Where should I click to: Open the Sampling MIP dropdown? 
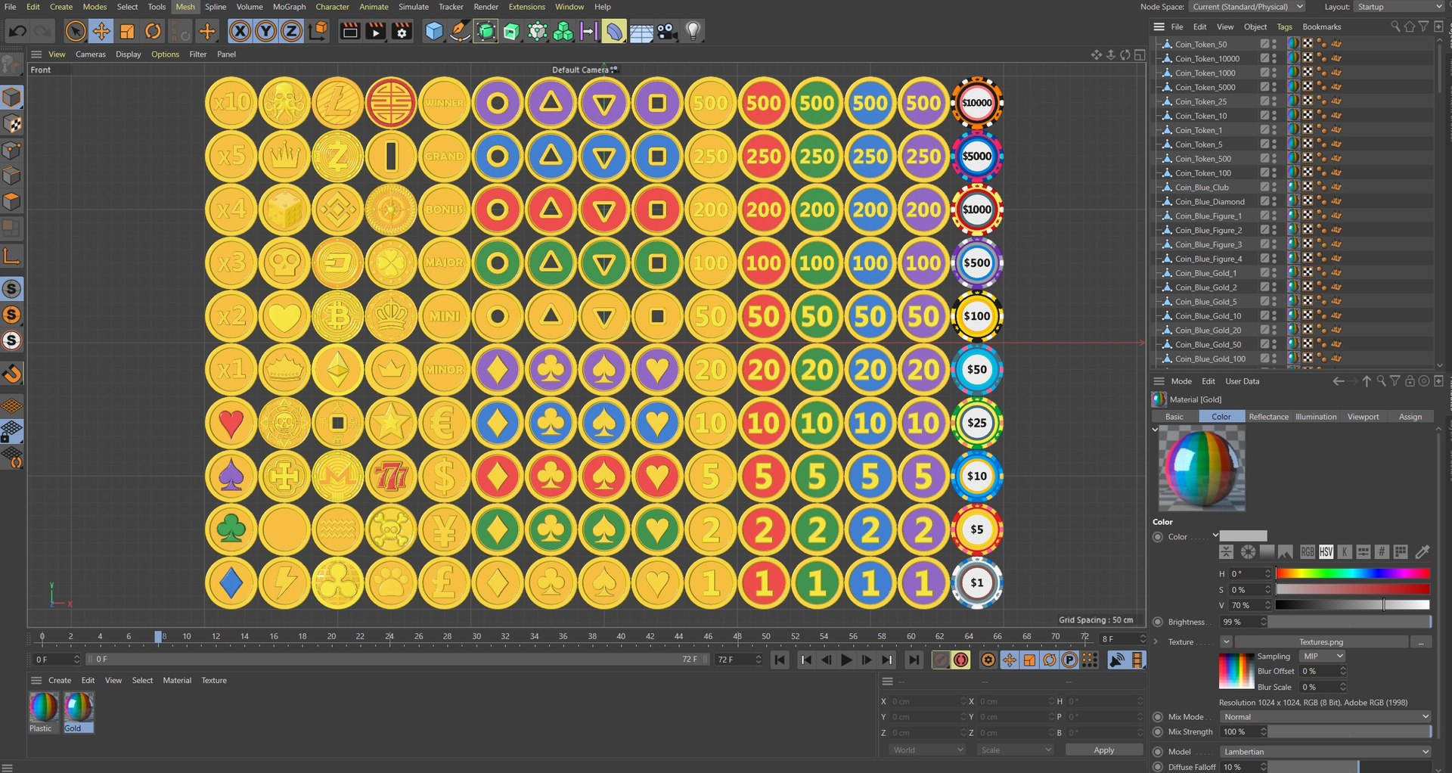tap(1322, 657)
